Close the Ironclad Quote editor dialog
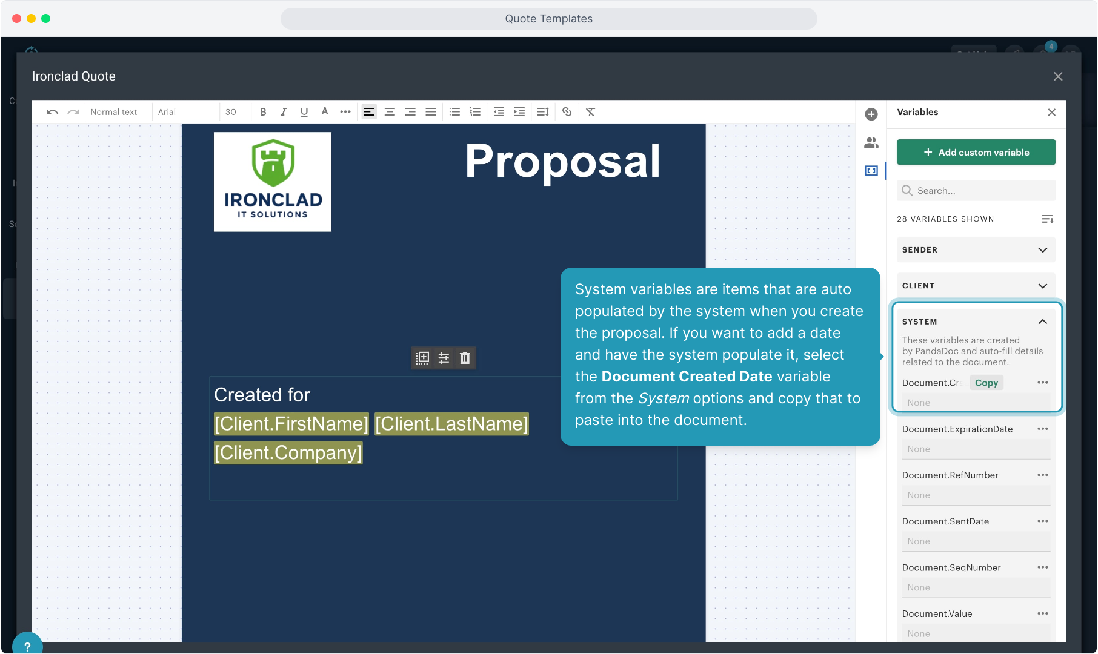Image resolution: width=1098 pixels, height=654 pixels. pyautogui.click(x=1058, y=76)
